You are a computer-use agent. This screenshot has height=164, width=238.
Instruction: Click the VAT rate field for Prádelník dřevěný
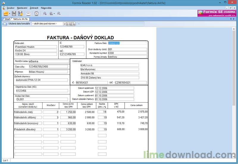tap(102, 130)
